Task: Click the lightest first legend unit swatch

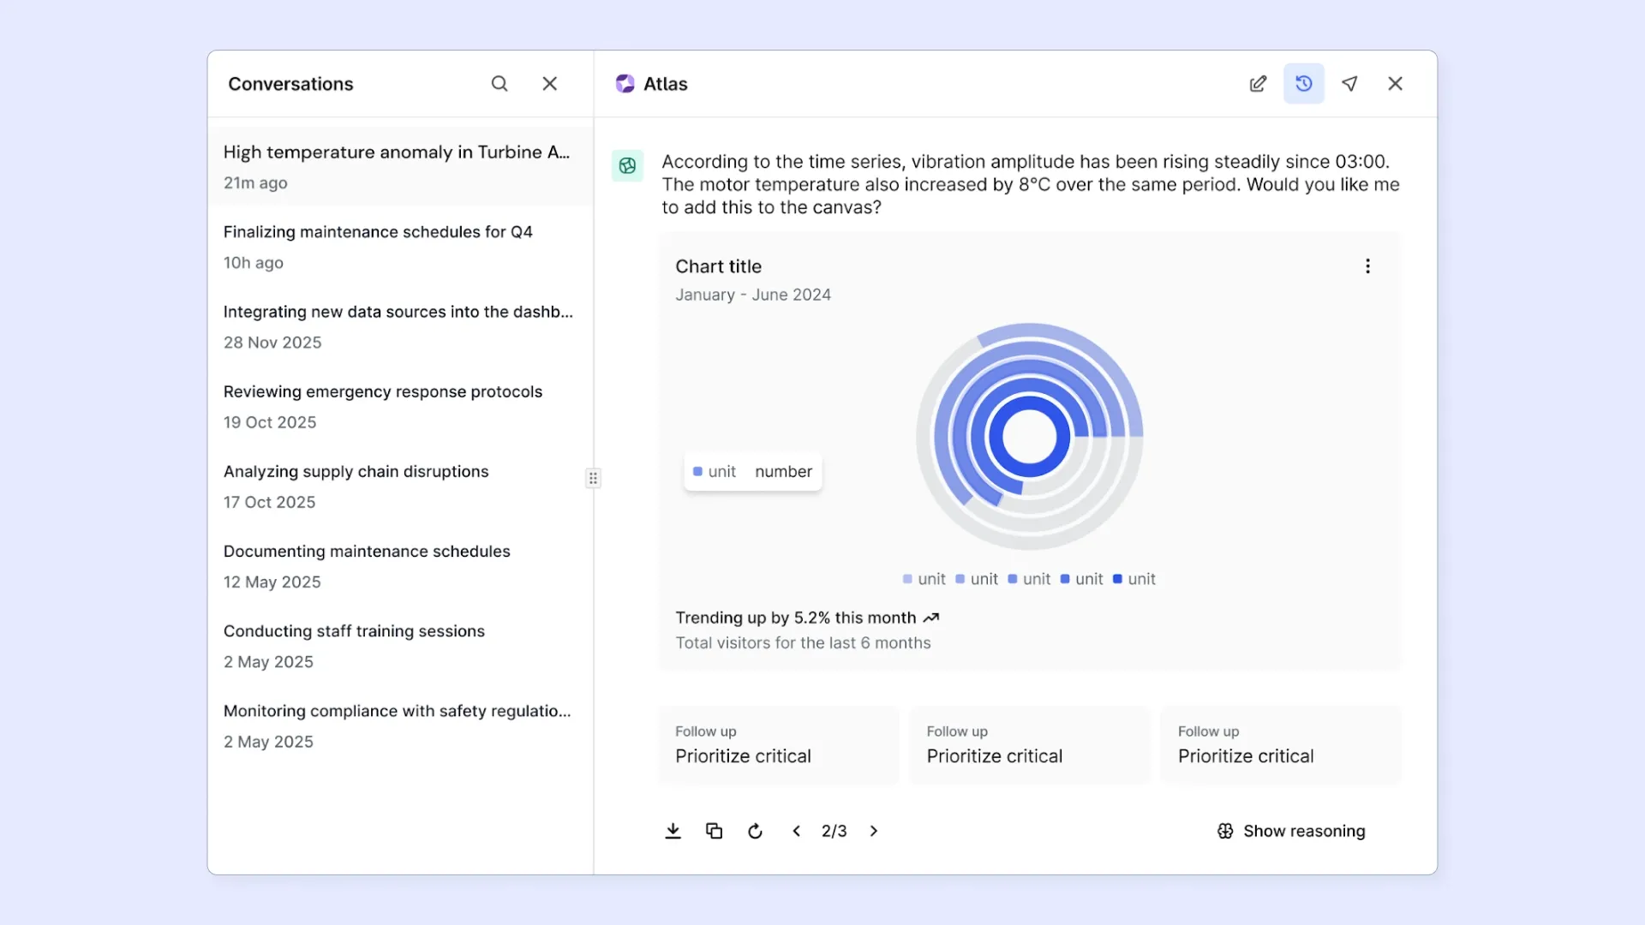Action: tap(907, 579)
